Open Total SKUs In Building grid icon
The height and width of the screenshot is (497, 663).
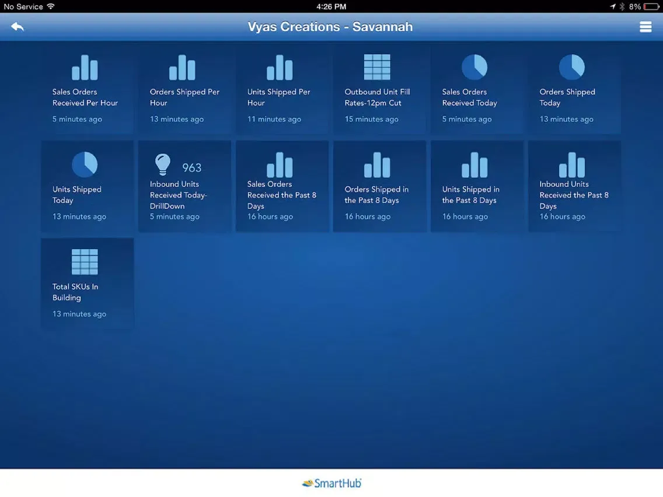tap(85, 262)
